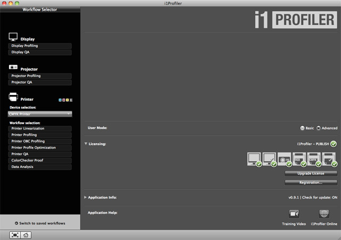Screen dimensions: 341x240
Task: Open Printer Profiling workflow
Action: click(x=40, y=135)
